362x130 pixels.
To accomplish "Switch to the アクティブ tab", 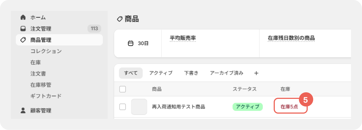I will [161, 73].
